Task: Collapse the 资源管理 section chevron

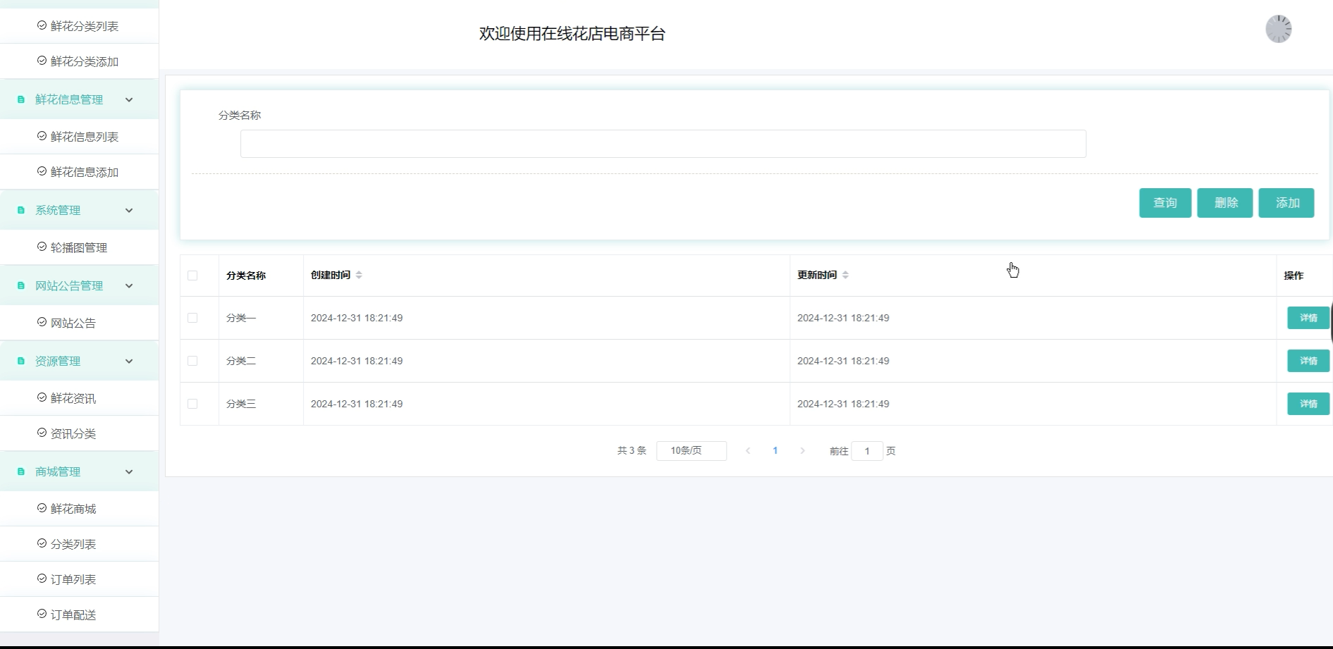Action: pyautogui.click(x=129, y=361)
